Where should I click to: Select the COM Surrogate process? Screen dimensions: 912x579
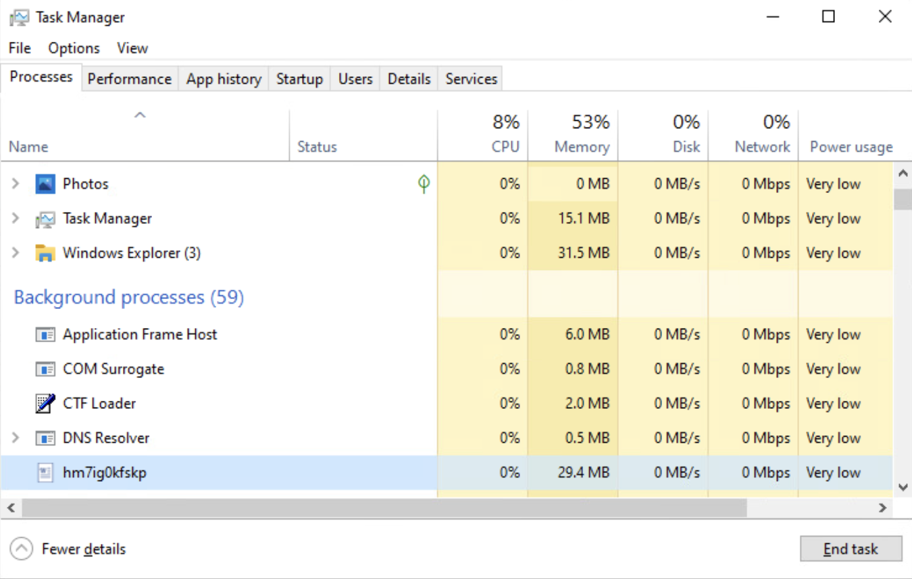pos(446,369)
